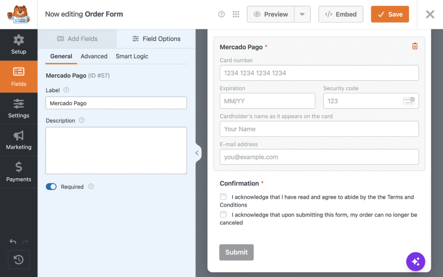
Task: Click the Security code 123 field
Action: 371,101
